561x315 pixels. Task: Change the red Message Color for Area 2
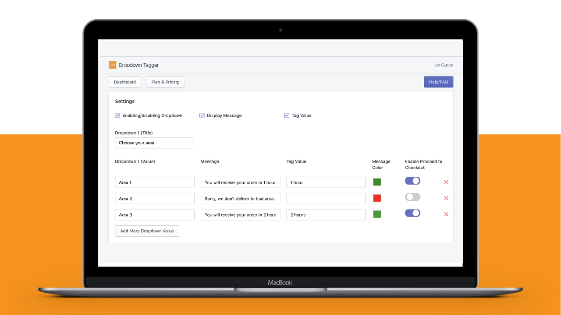point(377,198)
